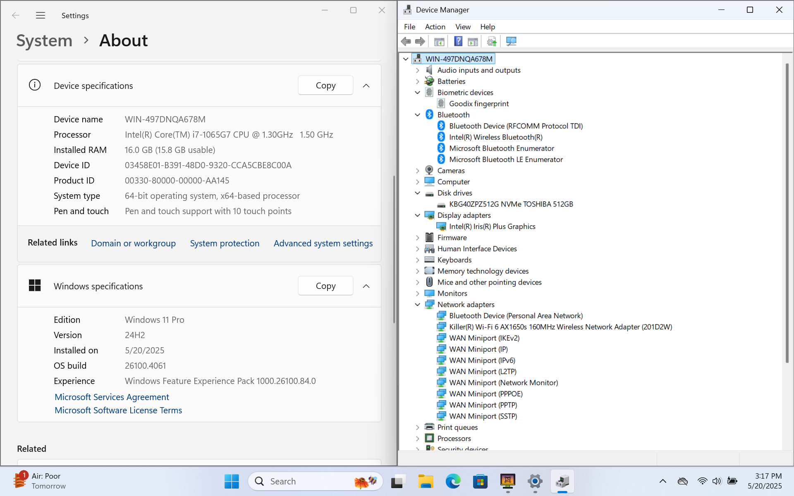Screen dimensions: 794x496
Task: Click the Wi-Fi network tray icon
Action: coord(702,481)
